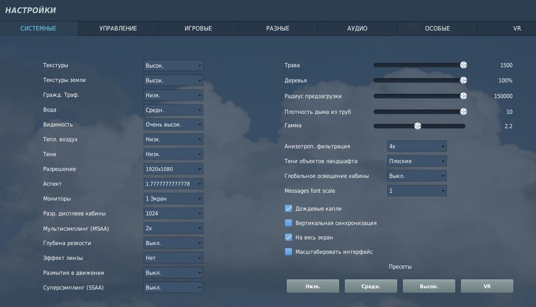This screenshot has height=307, width=536.
Task: Open the Видимость dropdown
Action: (173, 124)
